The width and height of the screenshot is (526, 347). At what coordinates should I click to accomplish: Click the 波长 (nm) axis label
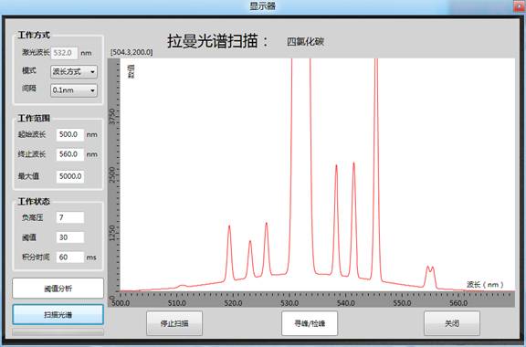pyautogui.click(x=485, y=285)
